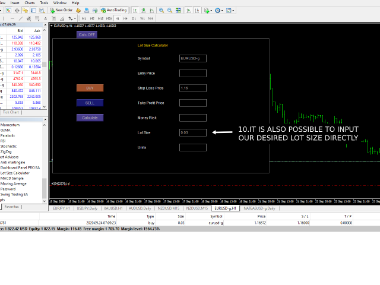Image resolution: width=380 pixels, height=285 pixels.
Task: Switch chart to line chart icon
Action: pos(152,10)
